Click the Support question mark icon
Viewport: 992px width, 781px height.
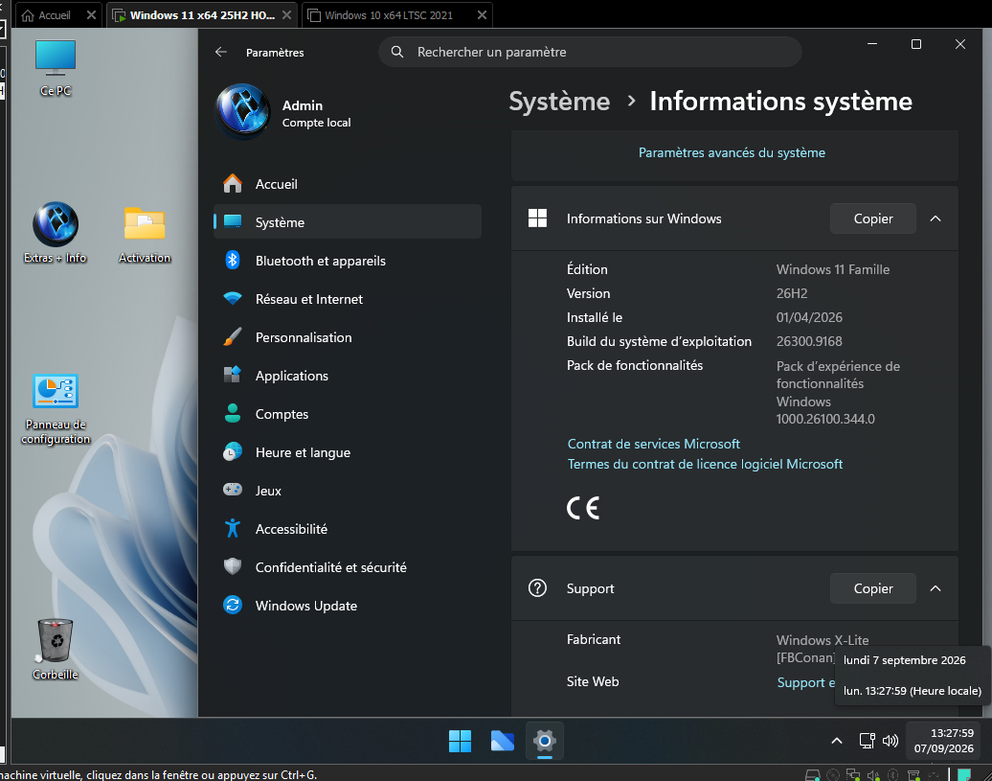pos(538,588)
